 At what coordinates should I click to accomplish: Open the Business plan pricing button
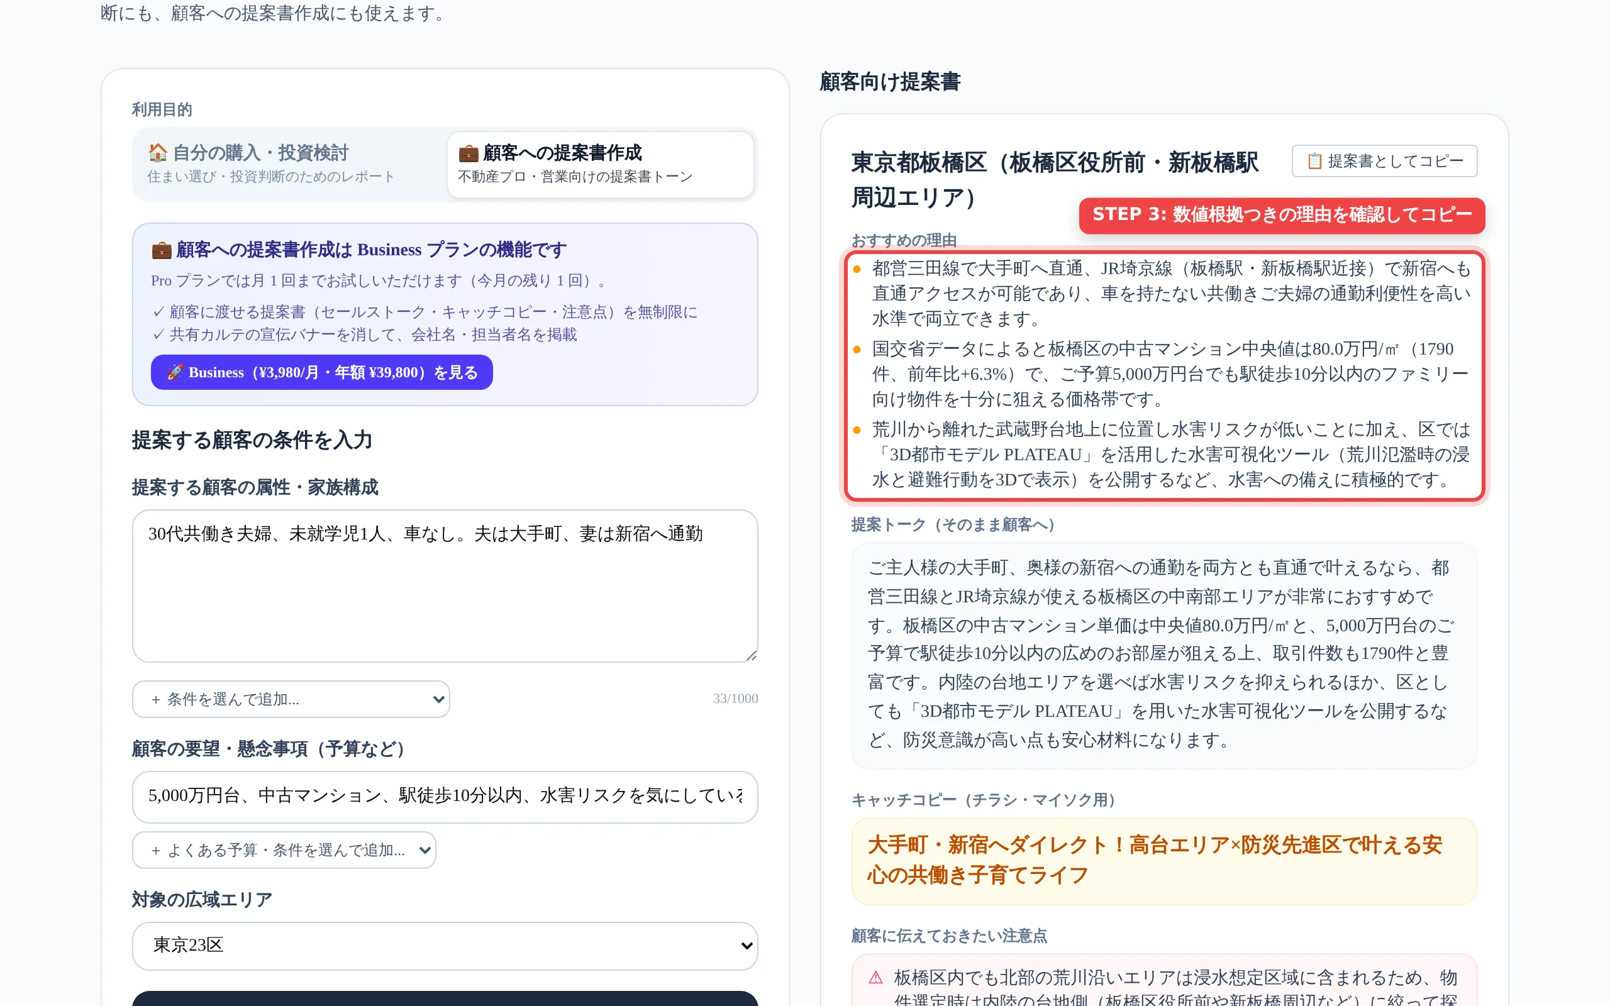tap(321, 372)
